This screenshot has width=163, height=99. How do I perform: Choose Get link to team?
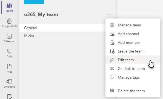(x=133, y=69)
